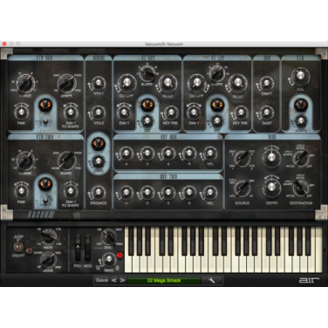Click the Ringmod knob in the mixer

99,192
